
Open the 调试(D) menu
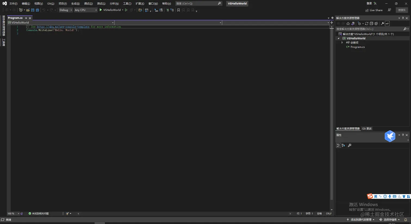tap(88, 4)
